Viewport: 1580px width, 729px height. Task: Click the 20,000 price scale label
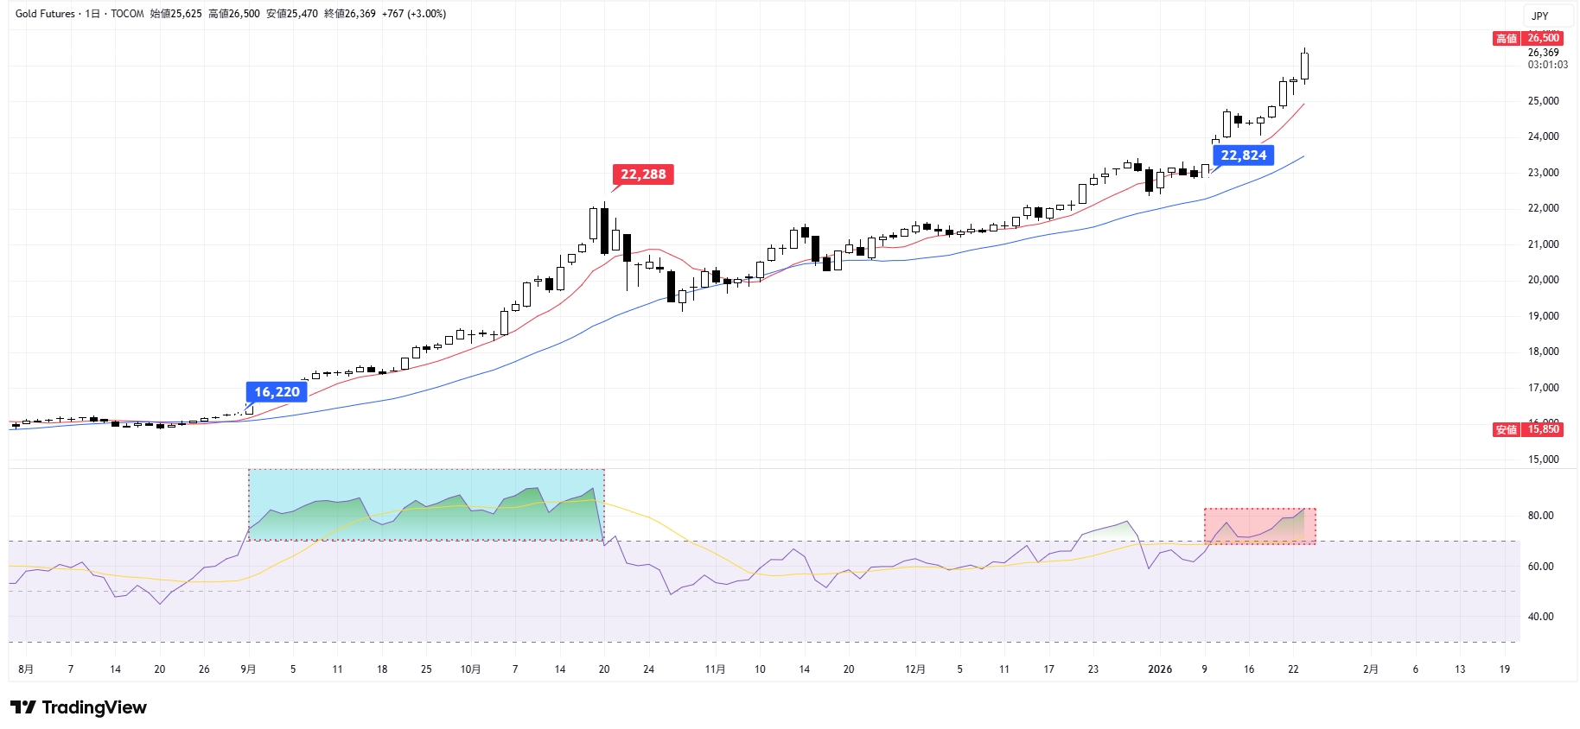(x=1543, y=280)
